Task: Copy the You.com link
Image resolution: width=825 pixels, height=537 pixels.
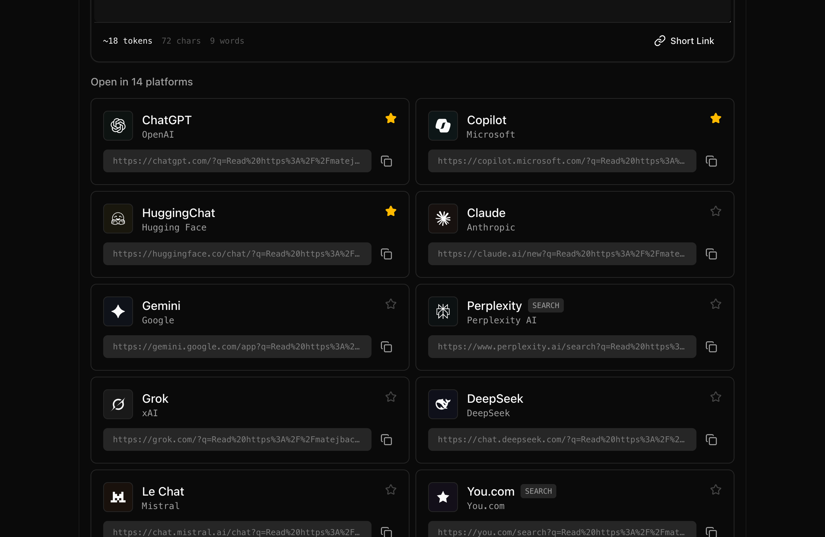Action: [x=711, y=531]
